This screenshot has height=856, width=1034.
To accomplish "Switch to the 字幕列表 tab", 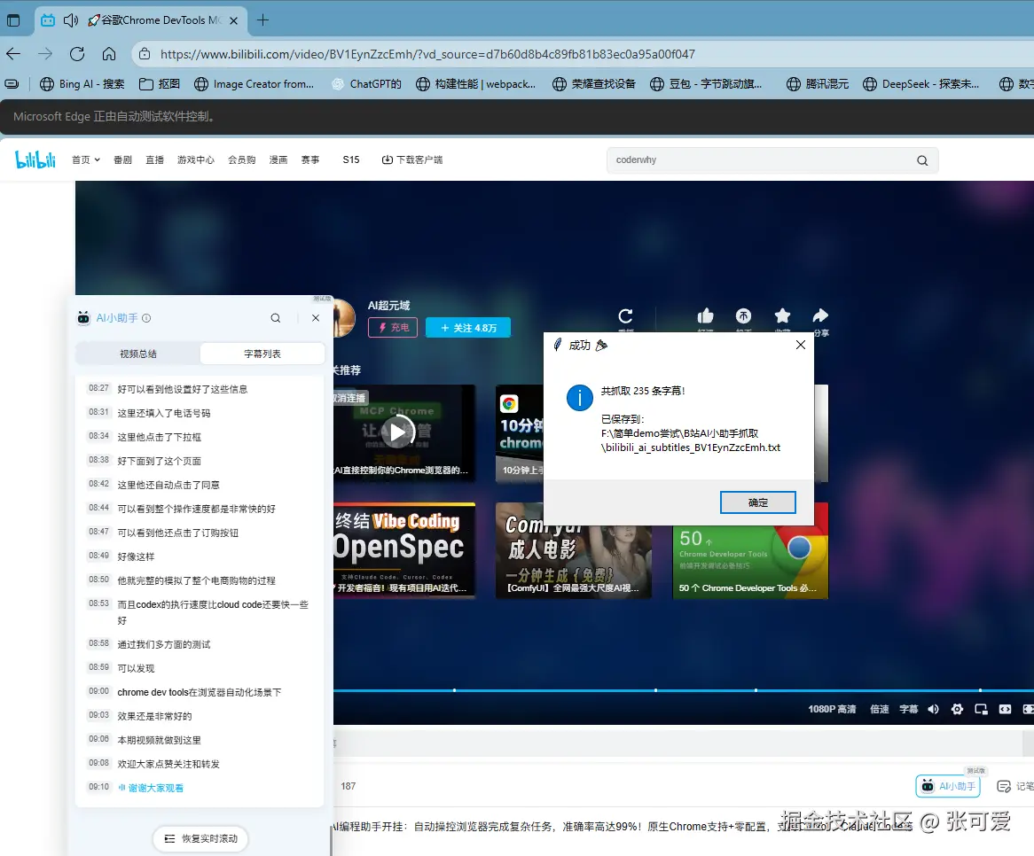I will click(x=262, y=354).
